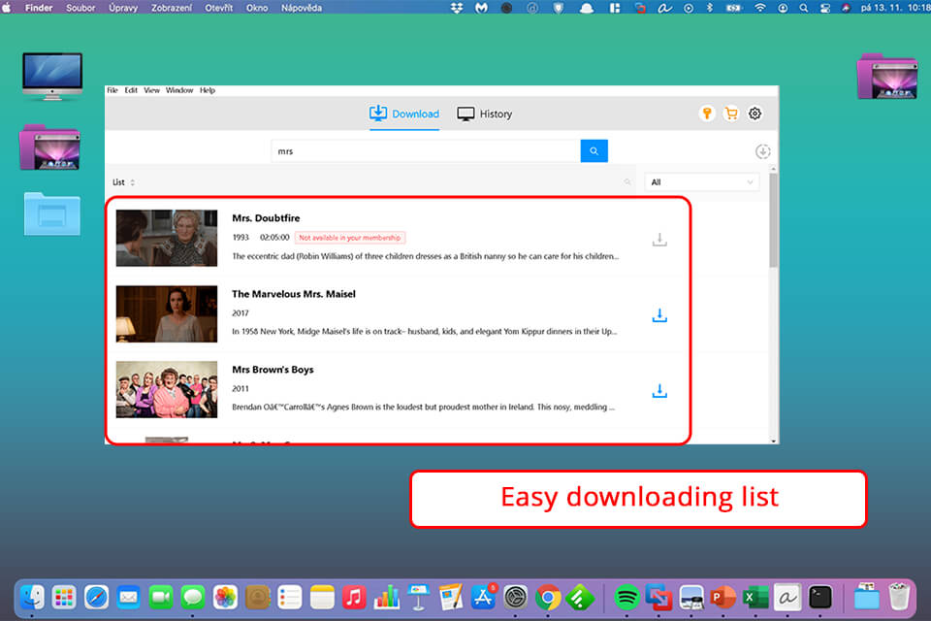Open the Nápověda menu in the menu bar
The height and width of the screenshot is (621, 931).
302,8
